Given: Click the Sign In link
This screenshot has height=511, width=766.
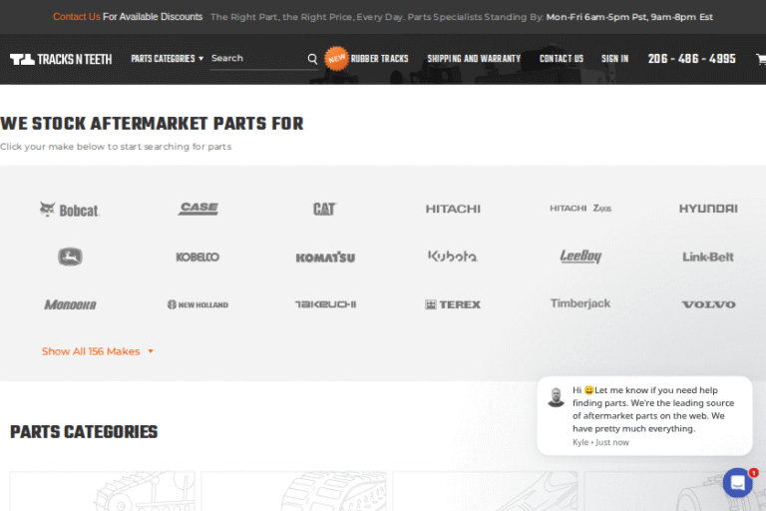Looking at the screenshot, I should coord(614,59).
